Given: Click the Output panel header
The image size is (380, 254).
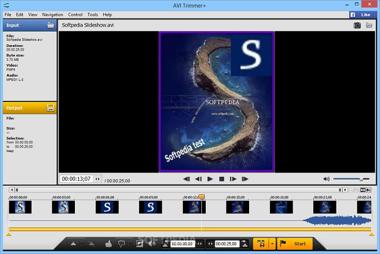Looking at the screenshot, I should 29,108.
